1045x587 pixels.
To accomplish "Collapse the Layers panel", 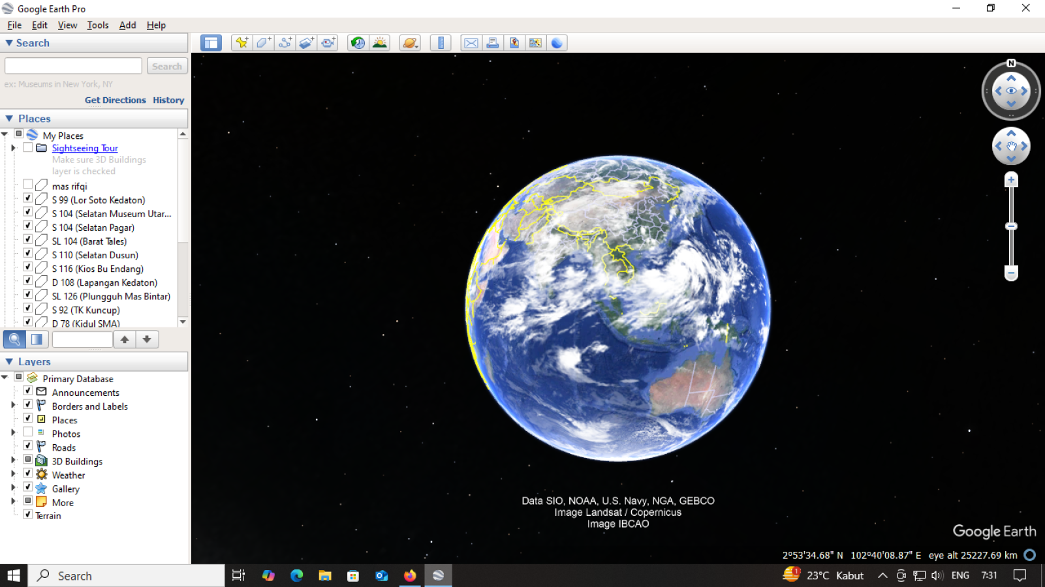I will (9, 361).
